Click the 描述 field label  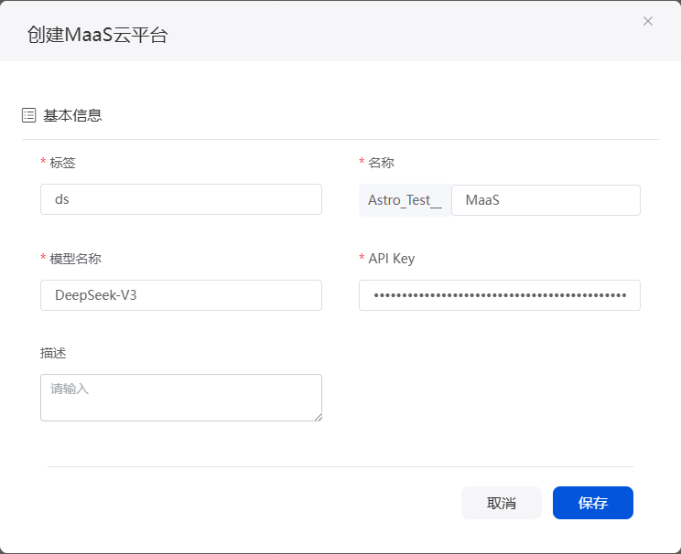click(53, 353)
